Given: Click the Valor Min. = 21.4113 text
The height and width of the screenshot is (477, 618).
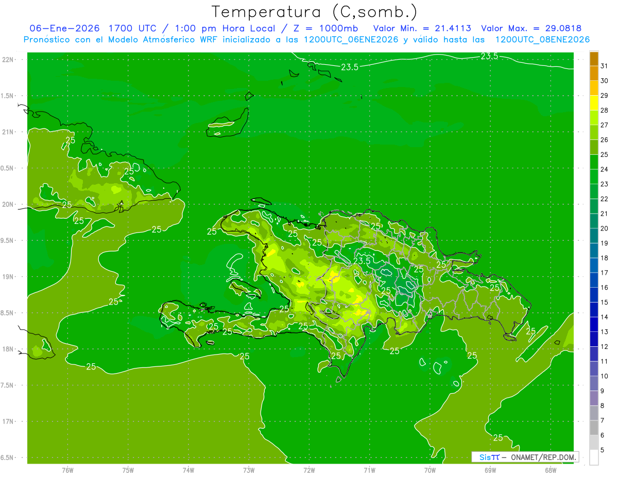Looking at the screenshot, I should (x=422, y=28).
